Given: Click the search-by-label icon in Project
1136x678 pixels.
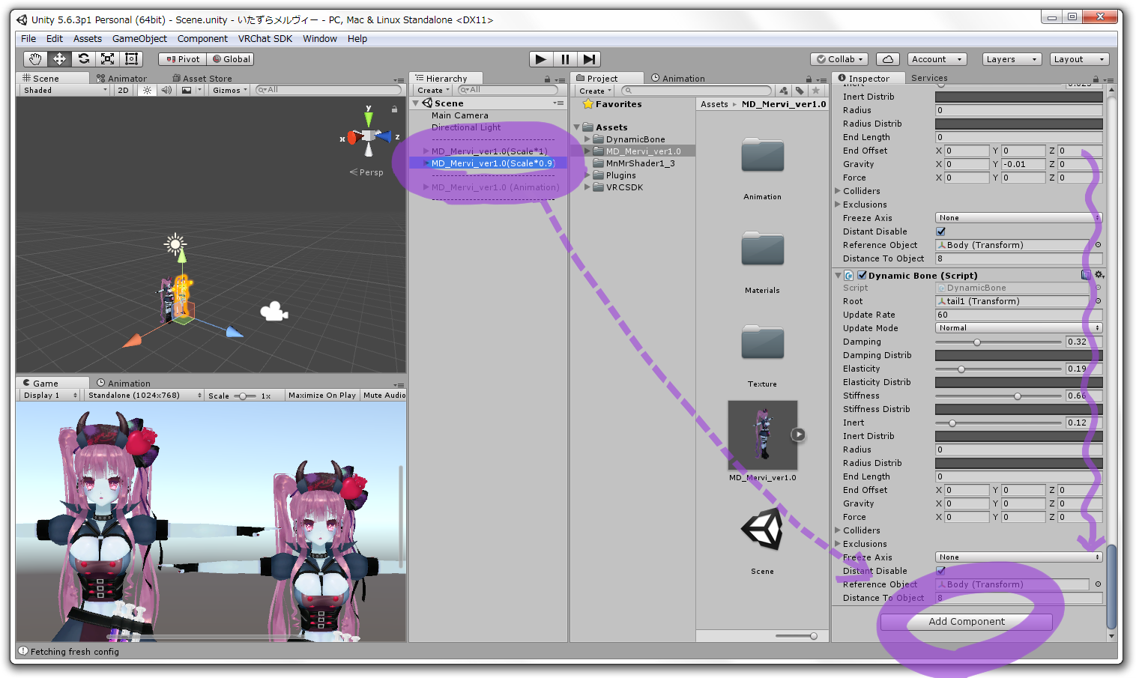Looking at the screenshot, I should [x=800, y=91].
